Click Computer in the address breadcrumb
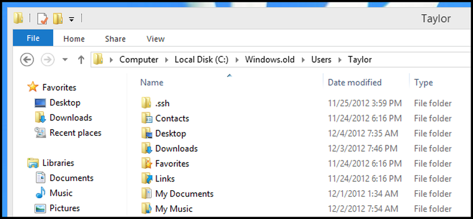The width and height of the screenshot is (473, 219). point(139,60)
